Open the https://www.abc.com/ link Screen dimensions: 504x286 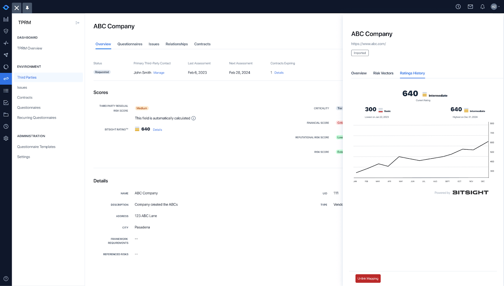[x=368, y=44]
